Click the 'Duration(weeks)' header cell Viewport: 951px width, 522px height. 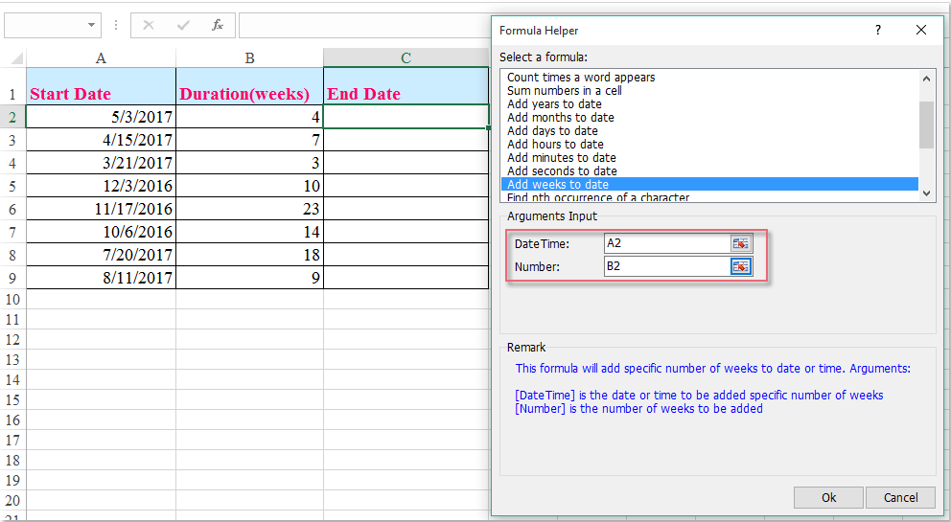(249, 86)
